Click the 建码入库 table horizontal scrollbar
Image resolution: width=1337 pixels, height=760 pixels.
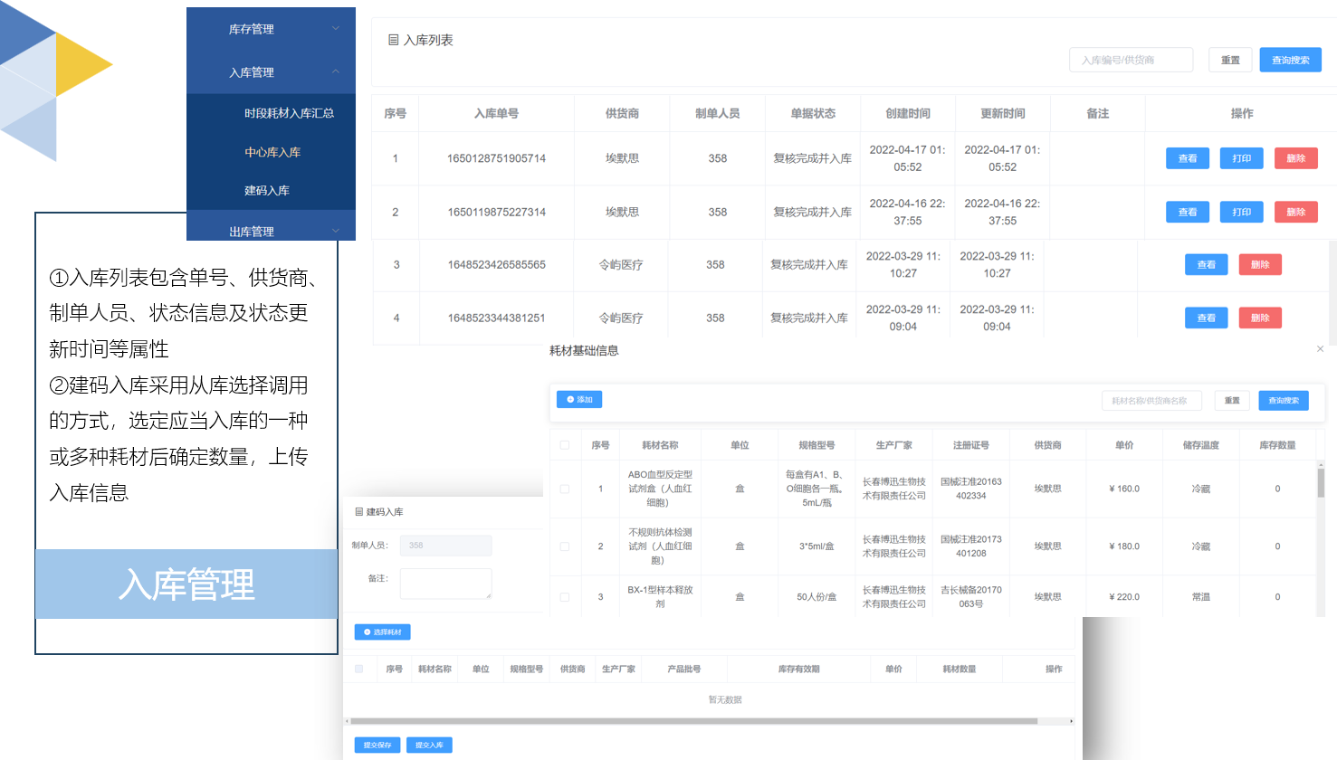693,721
